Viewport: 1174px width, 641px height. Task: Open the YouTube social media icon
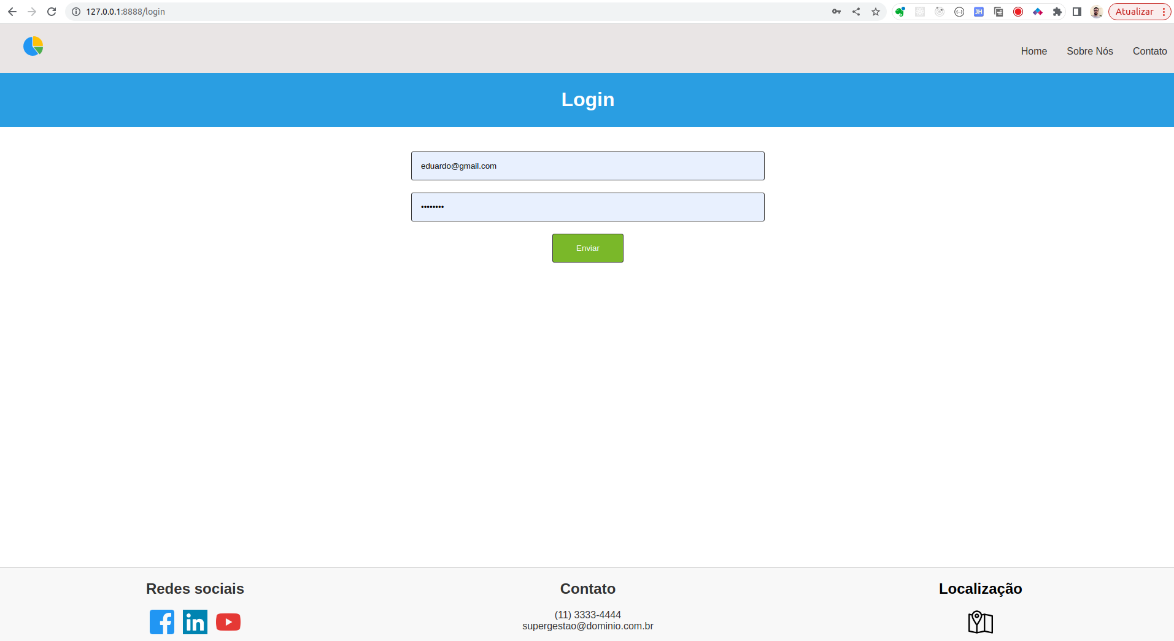[x=228, y=621]
